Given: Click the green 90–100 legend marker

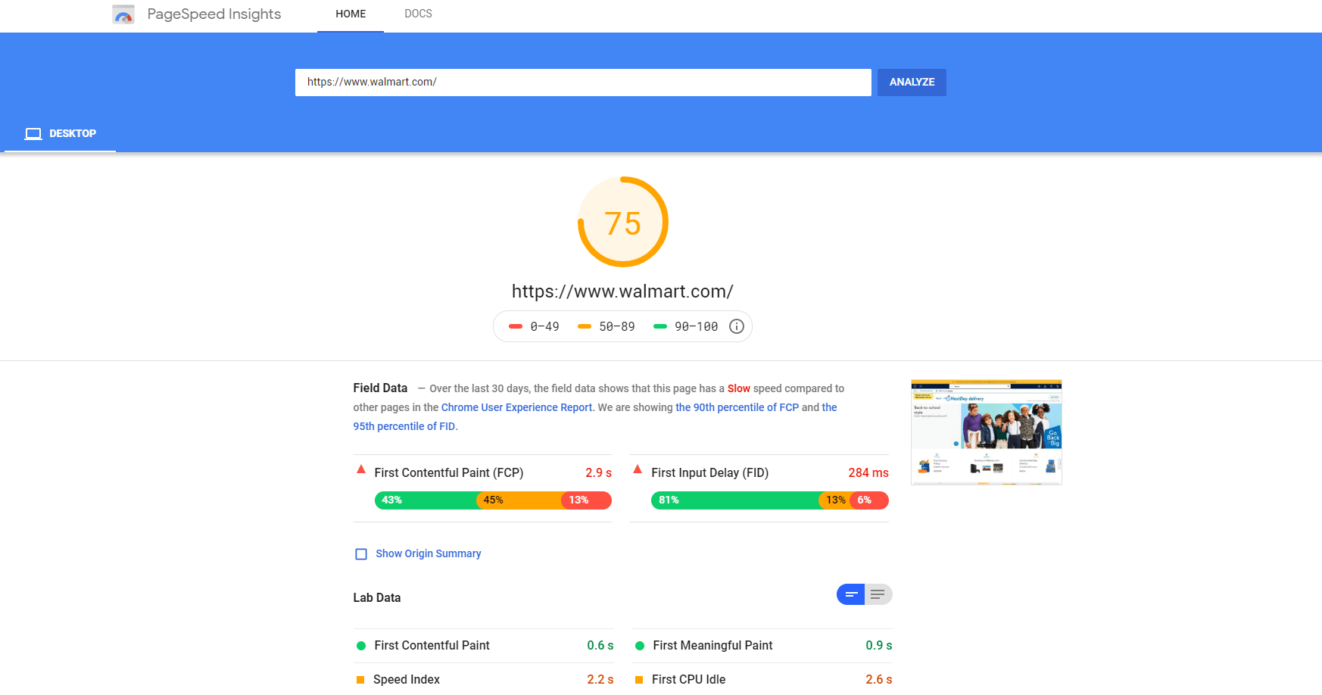Looking at the screenshot, I should point(660,326).
